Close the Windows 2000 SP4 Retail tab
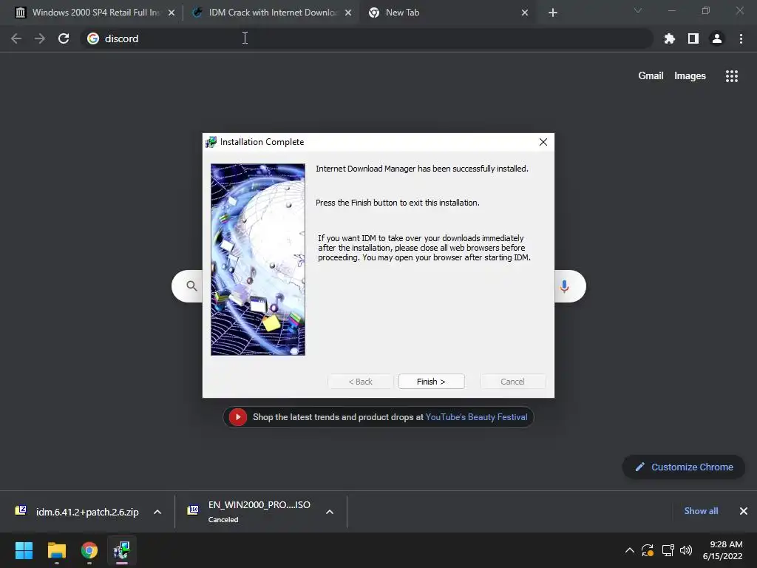Viewport: 757px width, 568px height. click(x=172, y=13)
